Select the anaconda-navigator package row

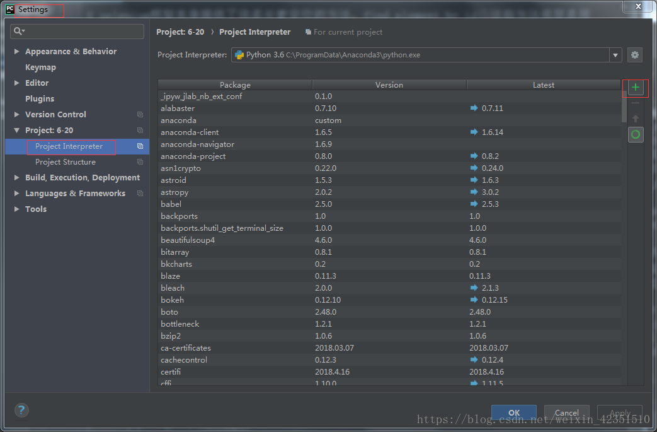(x=390, y=144)
